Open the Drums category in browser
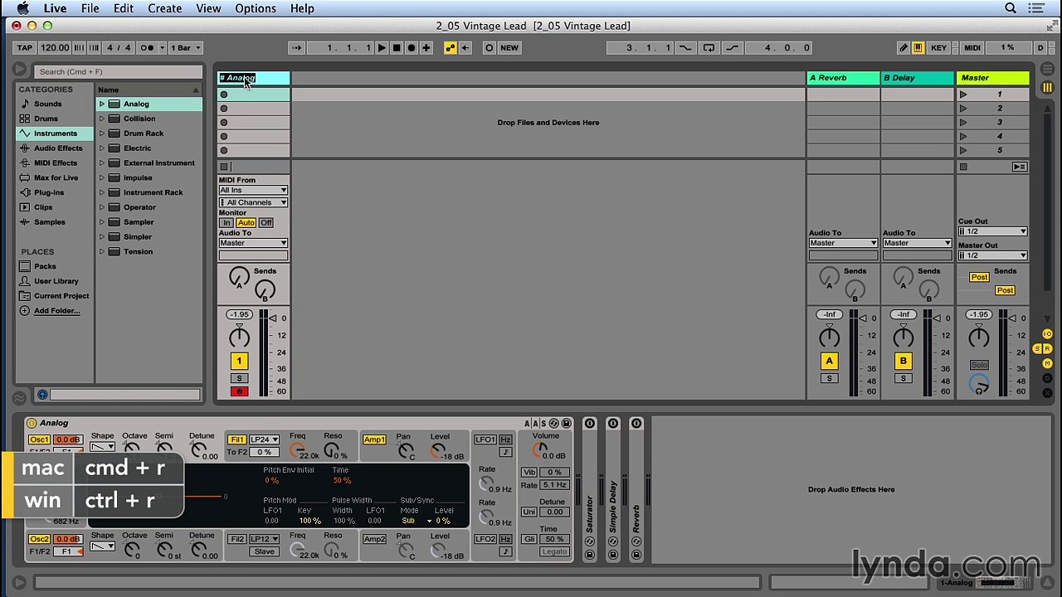The image size is (1062, 597). [x=46, y=119]
